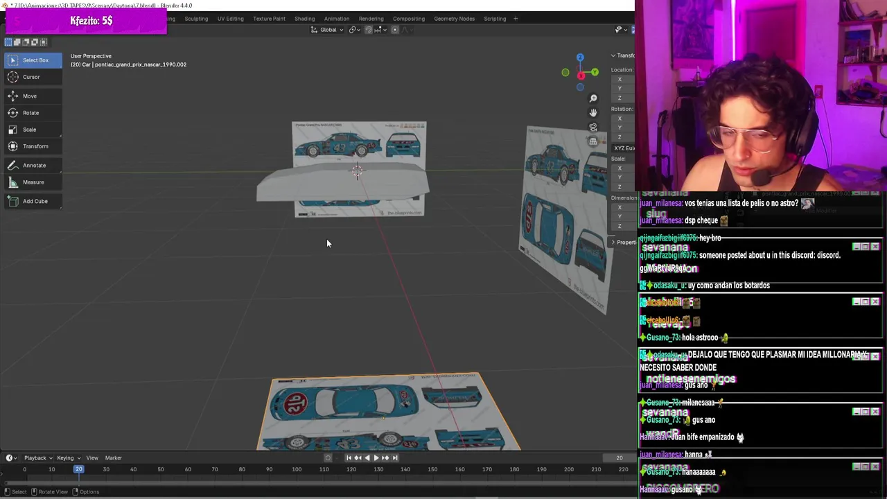Select the Select Box tool
This screenshot has width=887, height=499.
point(33,60)
